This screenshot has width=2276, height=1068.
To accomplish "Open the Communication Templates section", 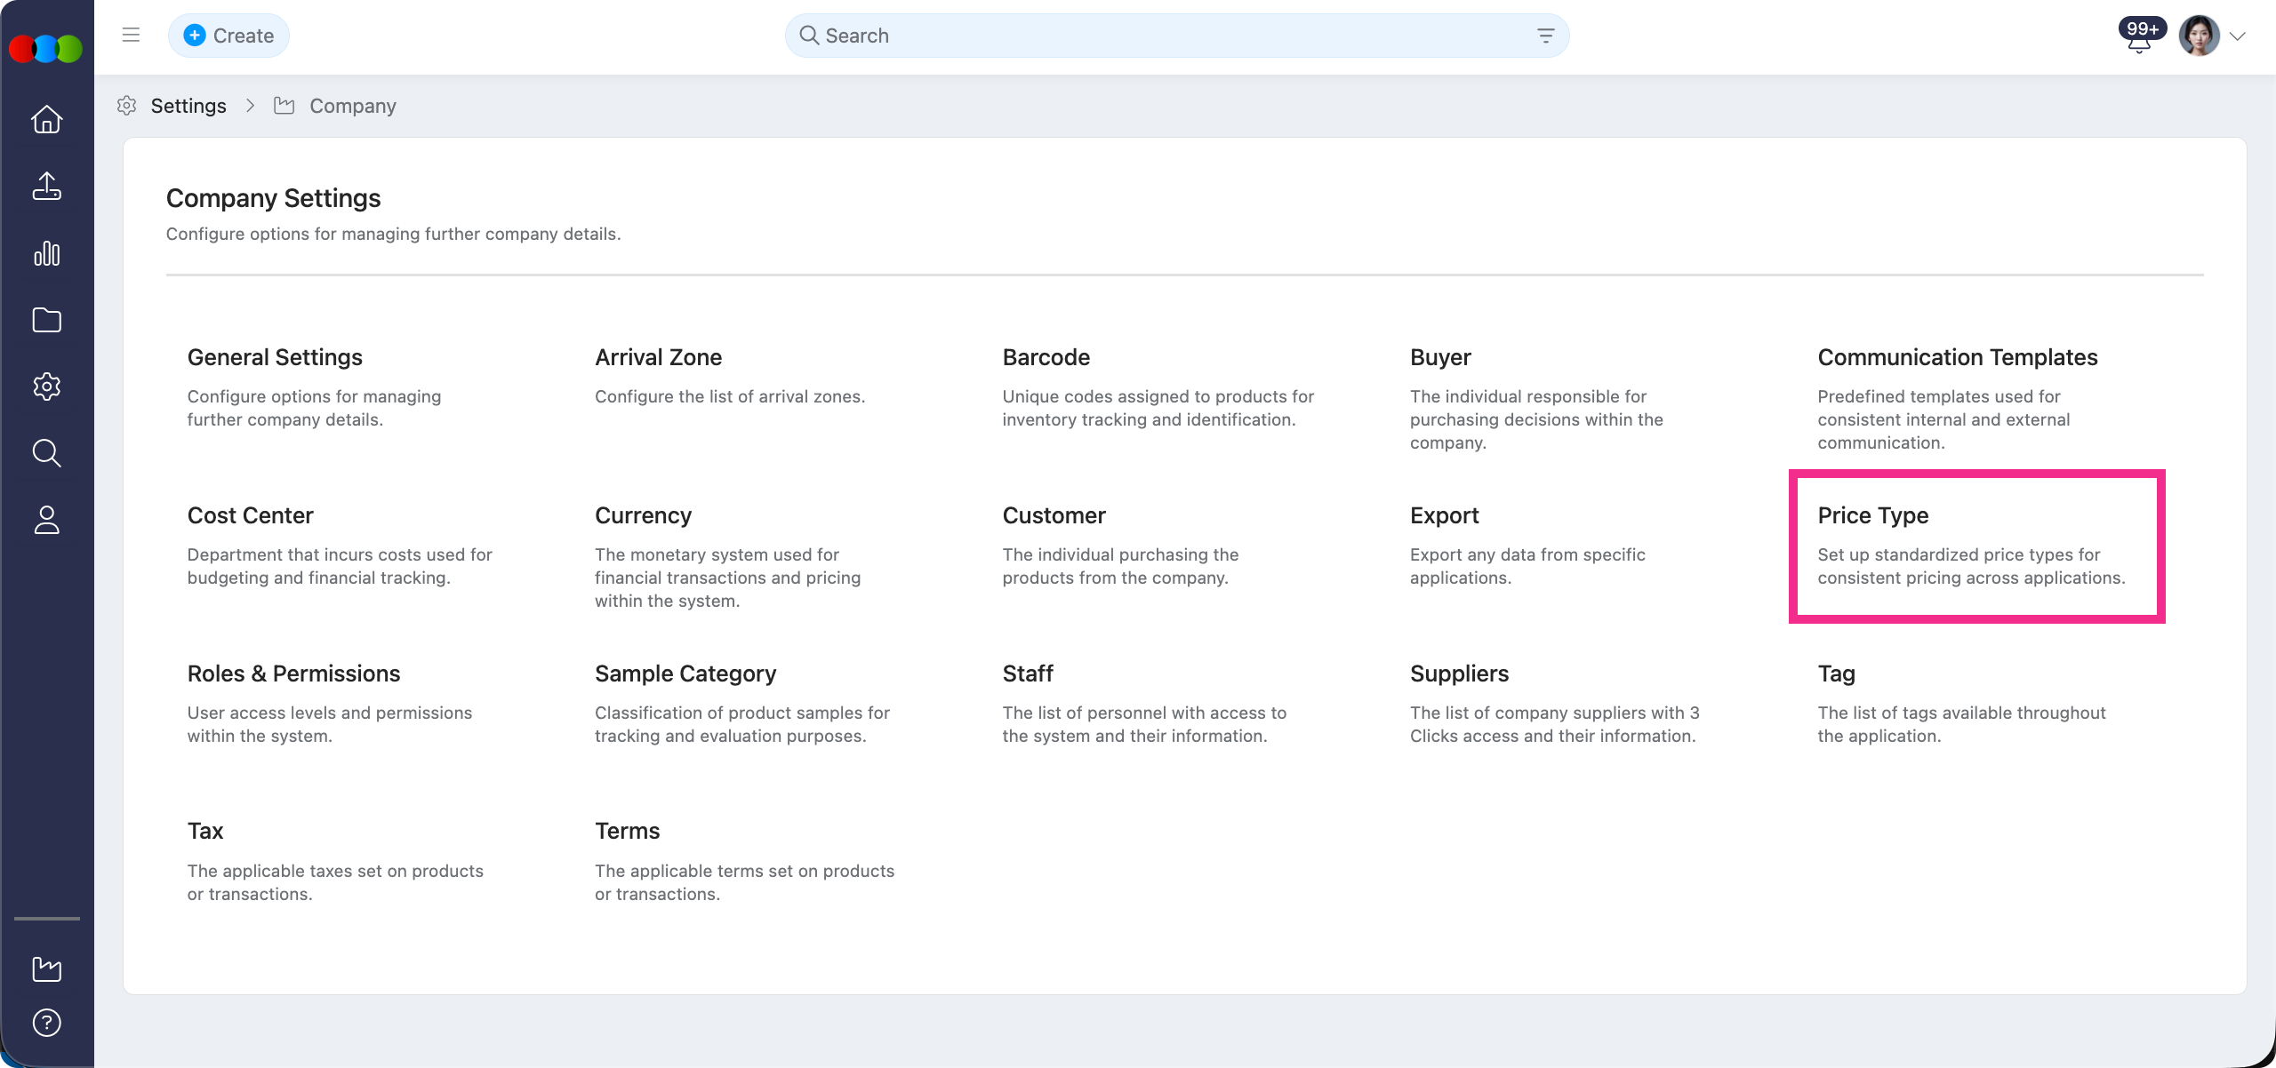I will [x=1957, y=357].
